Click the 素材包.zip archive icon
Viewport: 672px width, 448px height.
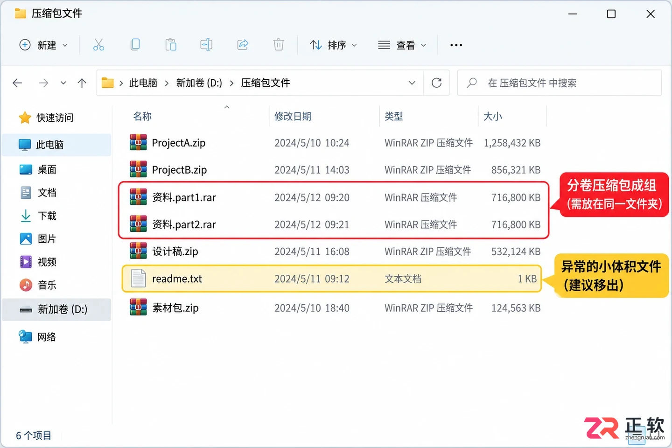click(x=138, y=308)
